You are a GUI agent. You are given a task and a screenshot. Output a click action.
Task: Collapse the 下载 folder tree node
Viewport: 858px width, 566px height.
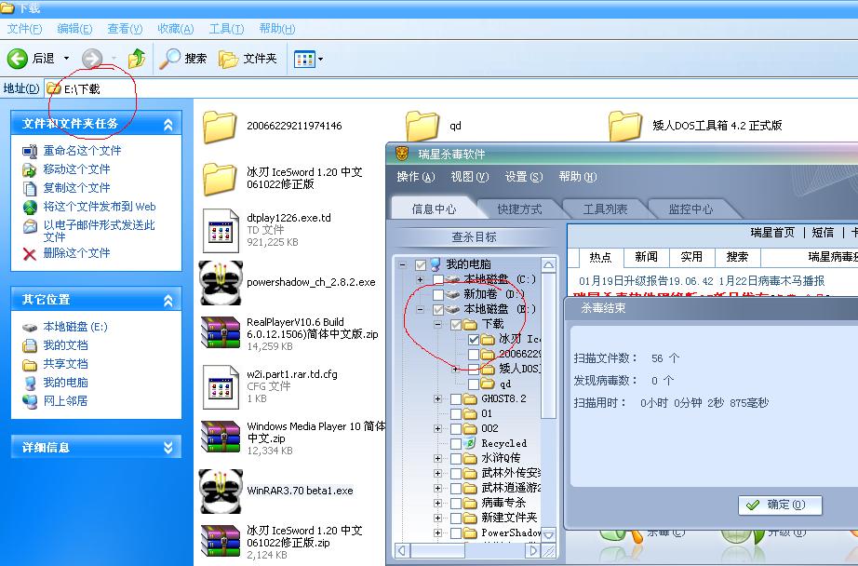tap(437, 325)
